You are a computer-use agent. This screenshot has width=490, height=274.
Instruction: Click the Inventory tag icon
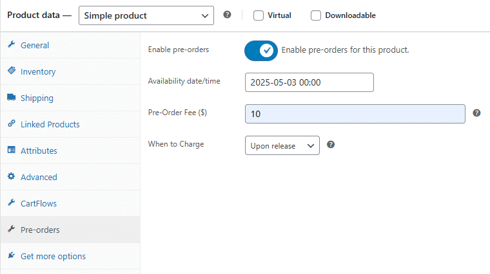[x=12, y=71]
